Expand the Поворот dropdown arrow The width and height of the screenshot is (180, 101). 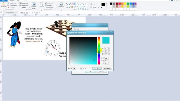56,8
